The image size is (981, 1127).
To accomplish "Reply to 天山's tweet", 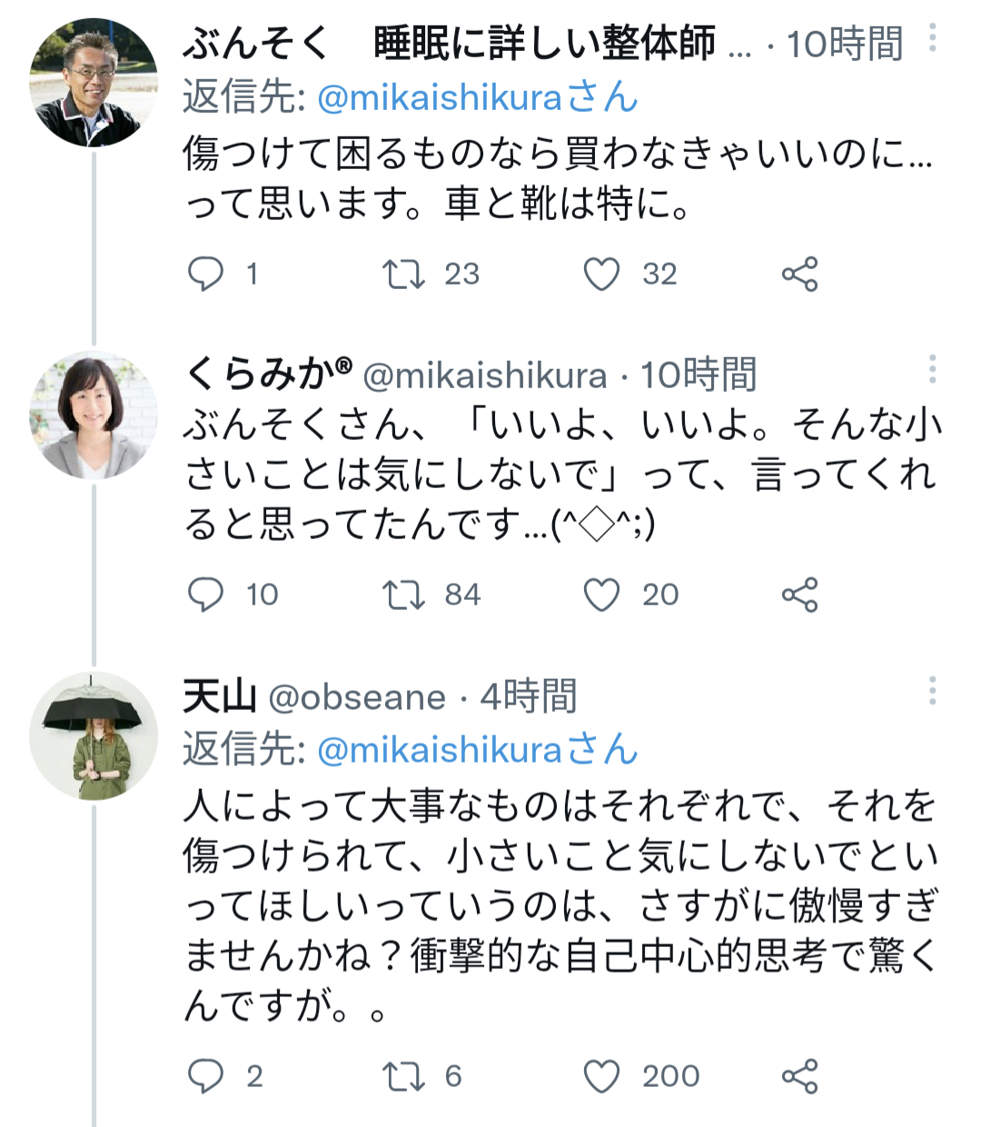I will tap(205, 1076).
